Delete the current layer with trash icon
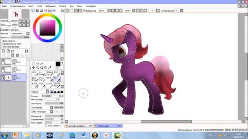 [x=17, y=55]
